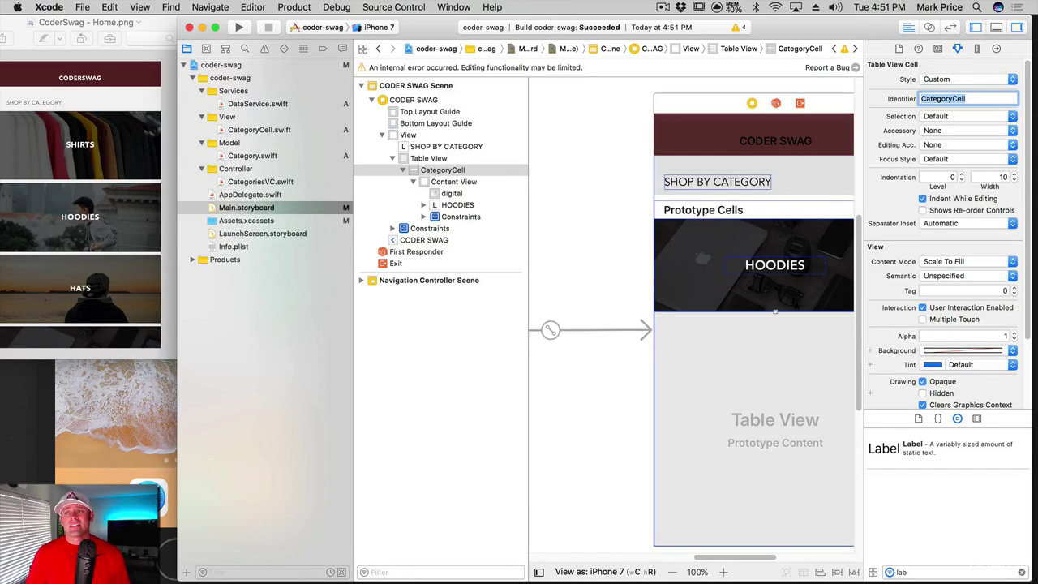This screenshot has width=1038, height=584.
Task: Show the Code Snippet library
Action: [x=937, y=419]
